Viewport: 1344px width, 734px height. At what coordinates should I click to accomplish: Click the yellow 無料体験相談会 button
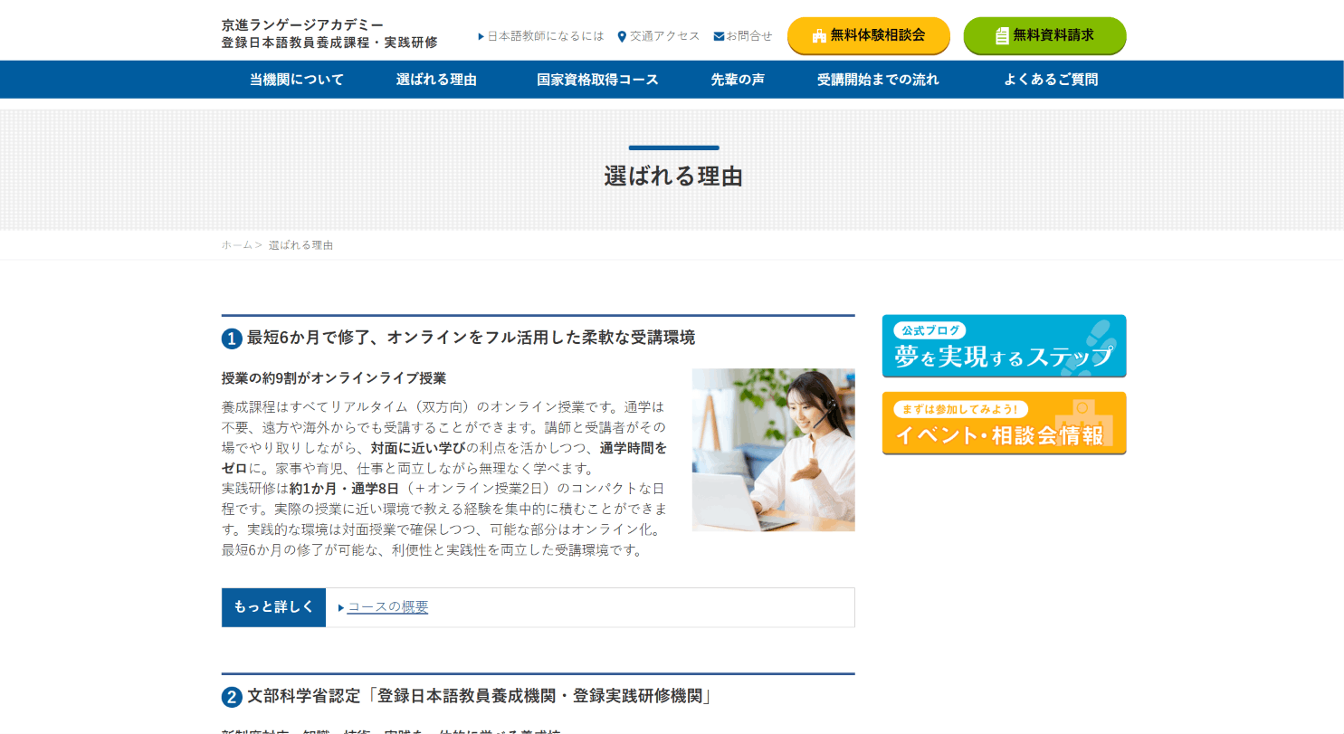click(869, 35)
